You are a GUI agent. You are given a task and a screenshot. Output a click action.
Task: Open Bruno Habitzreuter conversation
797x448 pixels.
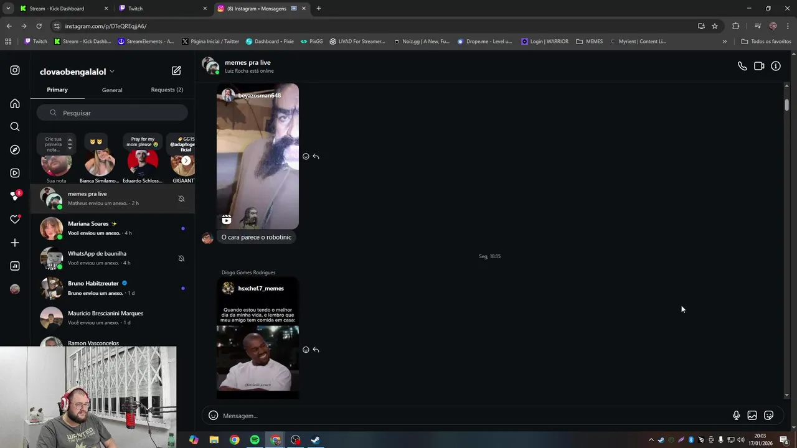[113, 288]
